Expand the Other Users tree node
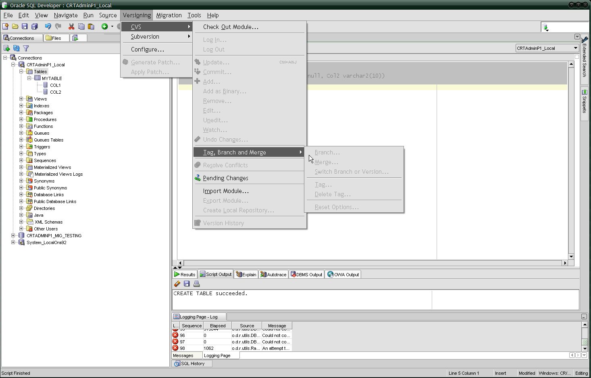The image size is (591, 378). [21, 228]
